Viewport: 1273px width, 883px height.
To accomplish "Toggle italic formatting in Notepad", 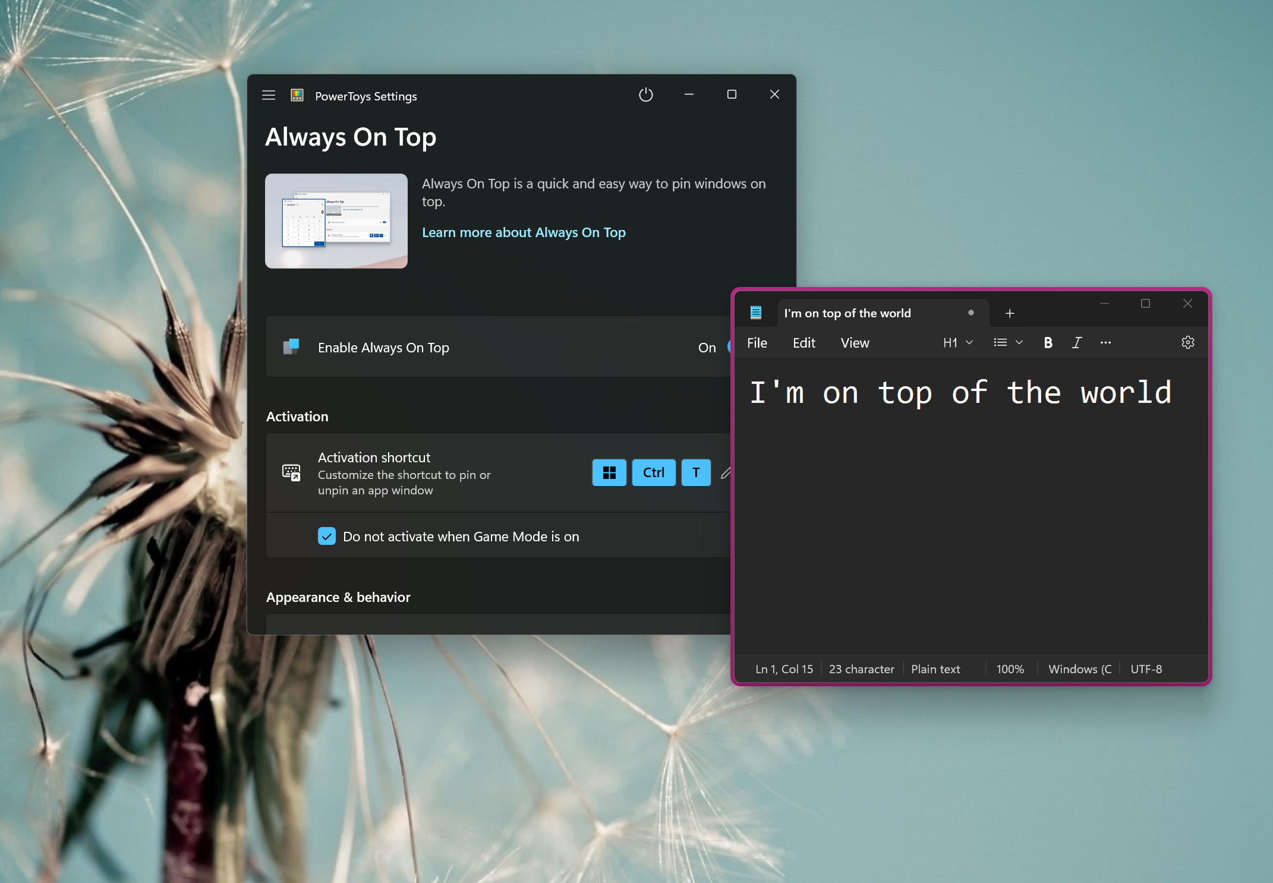I will (1076, 343).
